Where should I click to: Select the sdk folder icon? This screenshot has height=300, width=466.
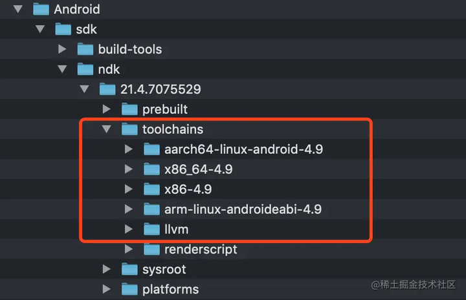(x=63, y=29)
